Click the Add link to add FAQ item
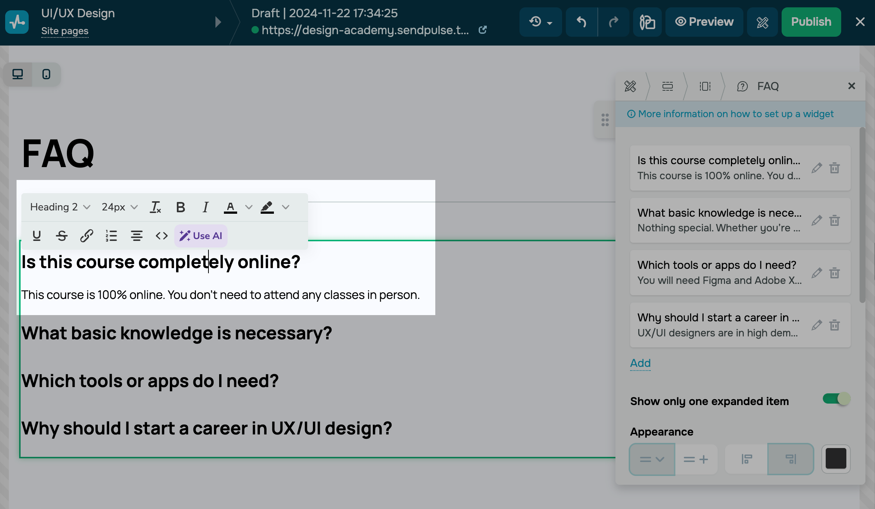Viewport: 875px width, 509px height. click(x=640, y=363)
